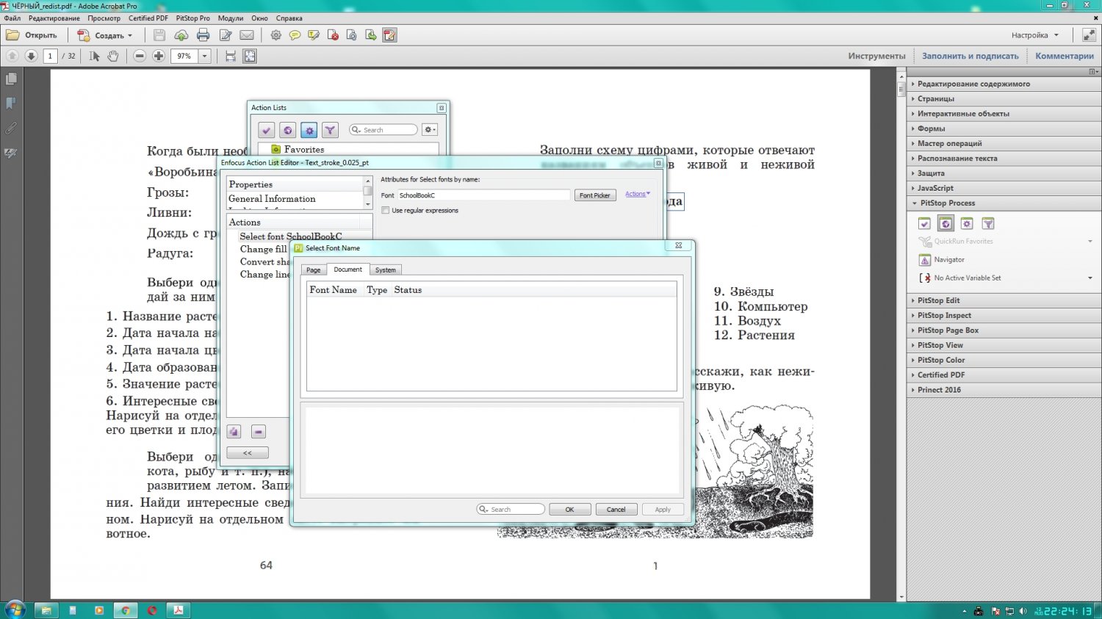The height and width of the screenshot is (619, 1102).
Task: Click the save-to-cloud upload icon
Action: 181,35
